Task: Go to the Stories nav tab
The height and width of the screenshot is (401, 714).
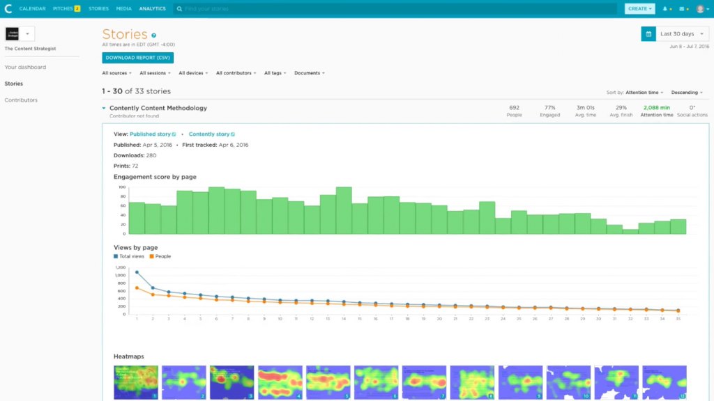Action: click(98, 8)
